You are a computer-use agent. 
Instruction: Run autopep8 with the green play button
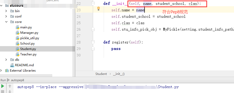click(x=3, y=86)
